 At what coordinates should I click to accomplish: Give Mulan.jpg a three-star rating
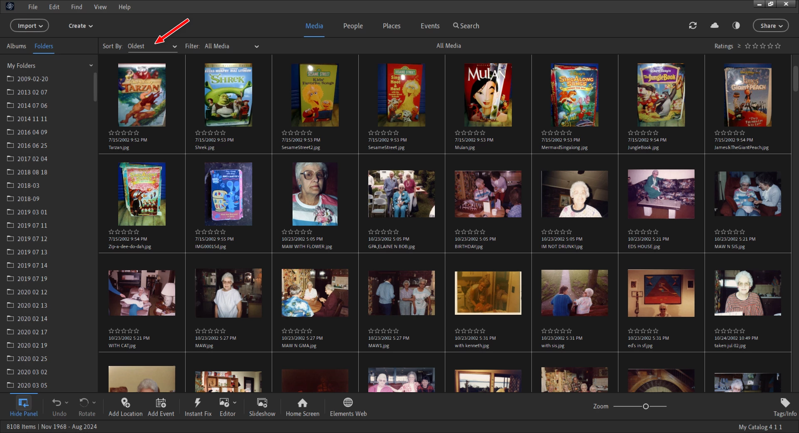pyautogui.click(x=470, y=133)
